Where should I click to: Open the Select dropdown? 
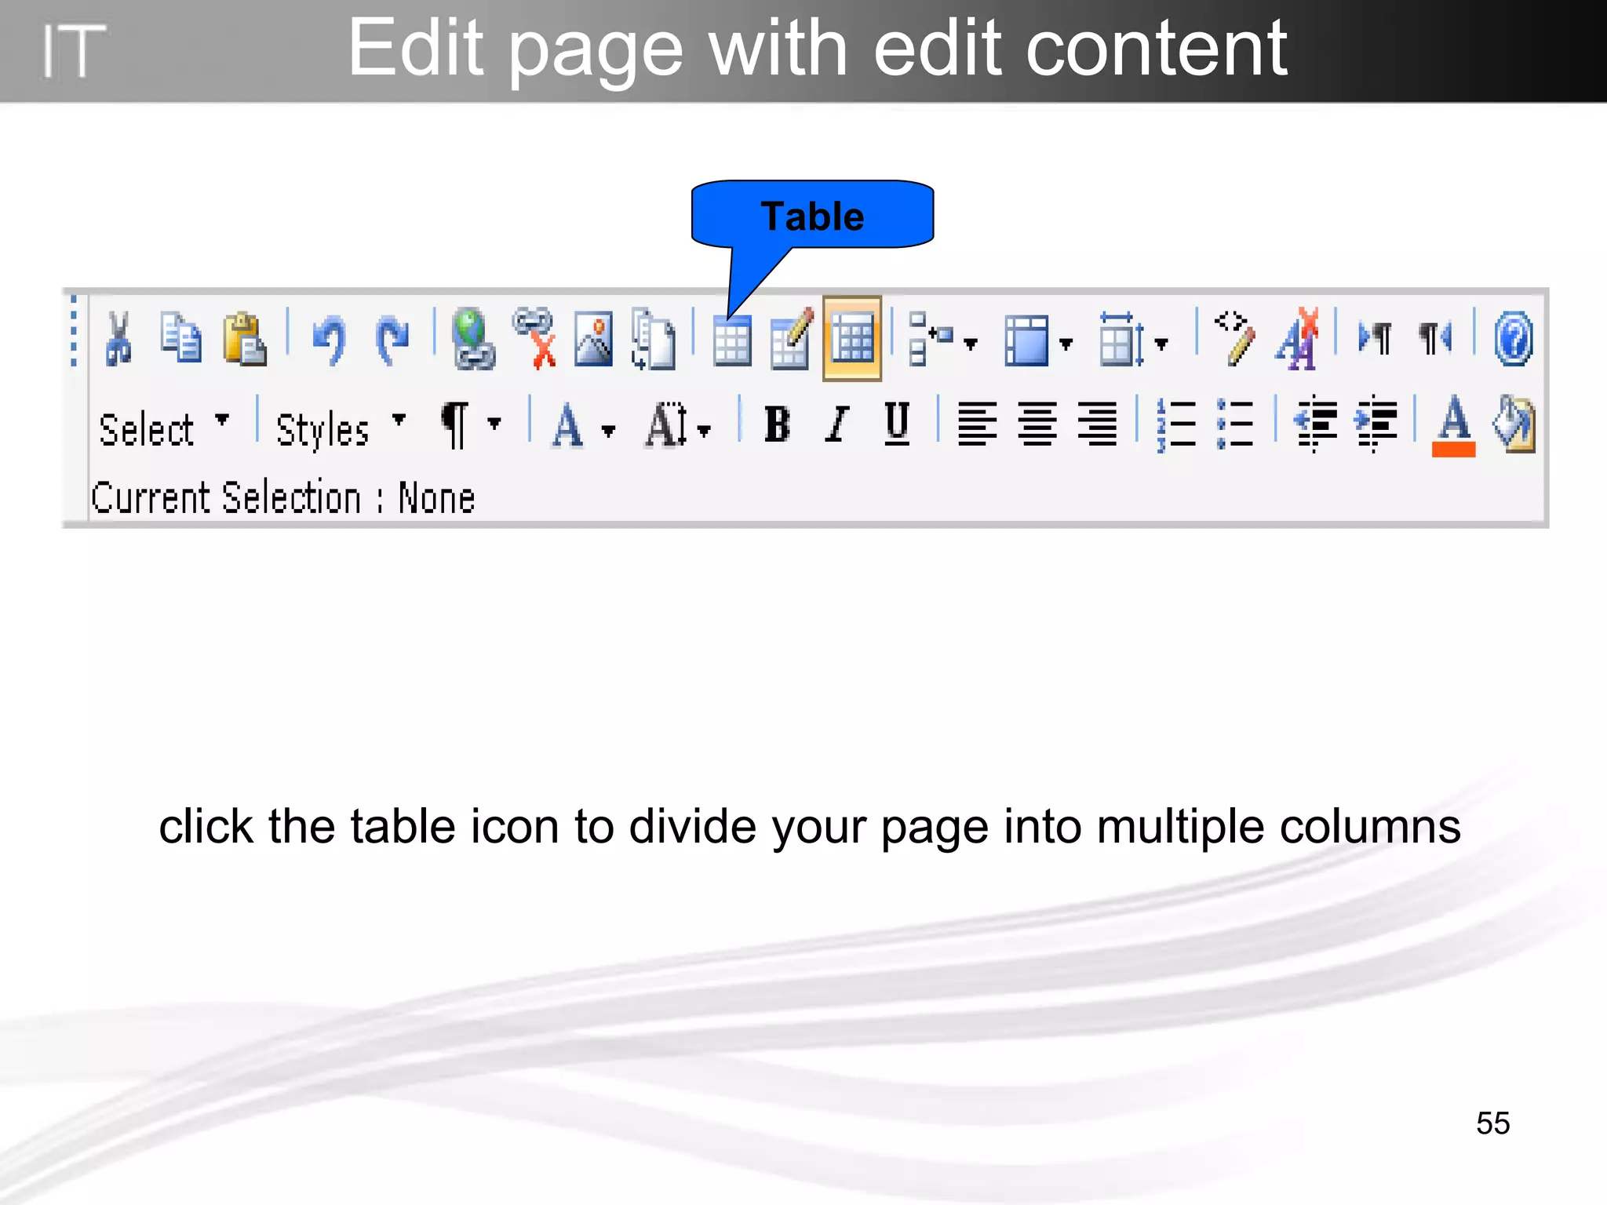[164, 429]
